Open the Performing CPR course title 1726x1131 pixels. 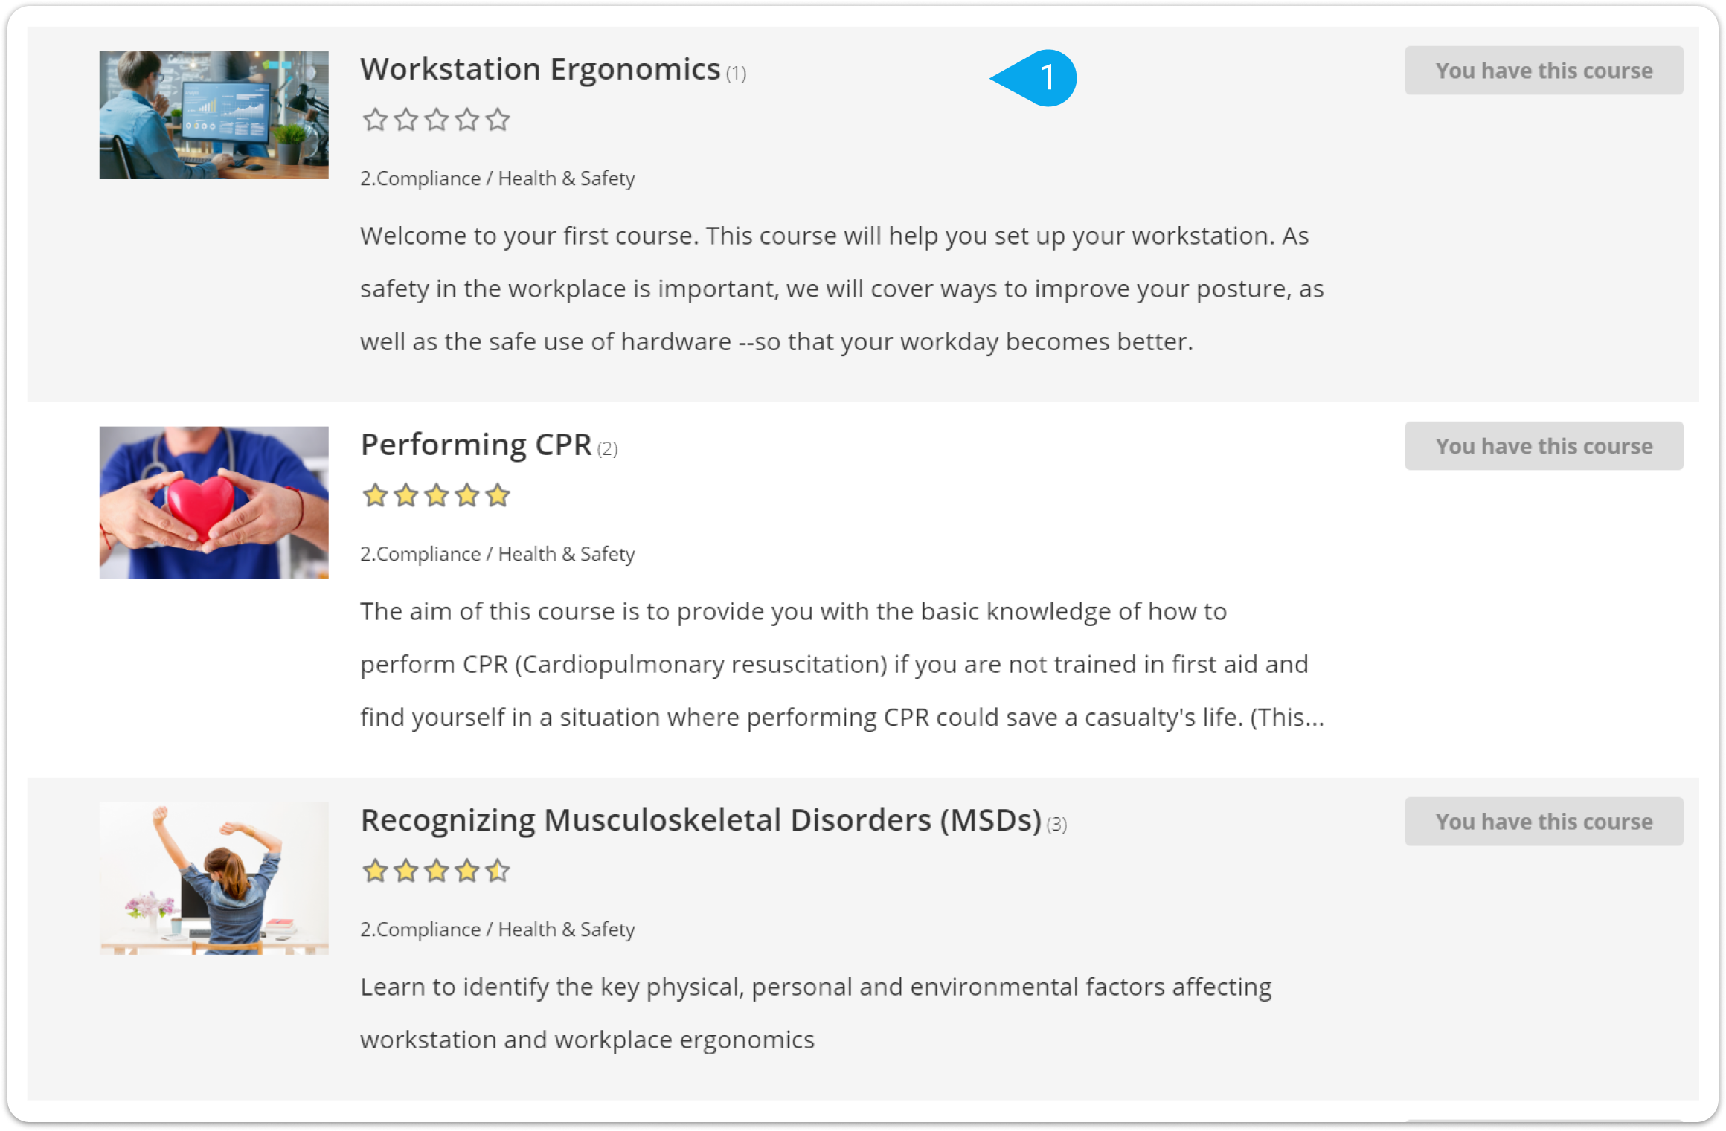point(476,445)
